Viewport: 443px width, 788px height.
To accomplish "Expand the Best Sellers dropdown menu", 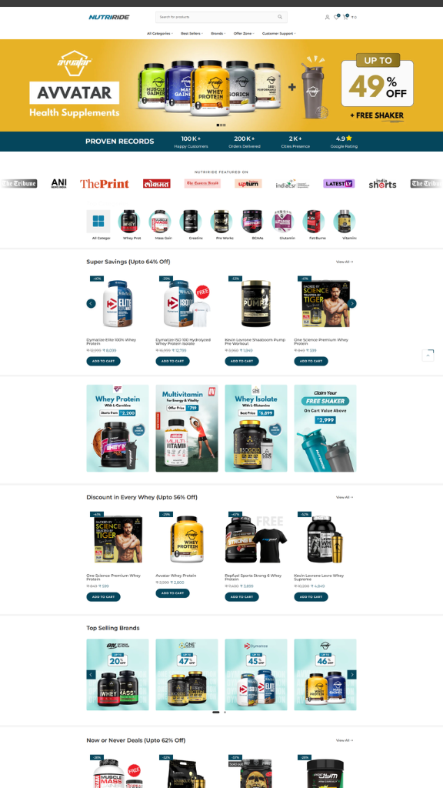I will [192, 34].
